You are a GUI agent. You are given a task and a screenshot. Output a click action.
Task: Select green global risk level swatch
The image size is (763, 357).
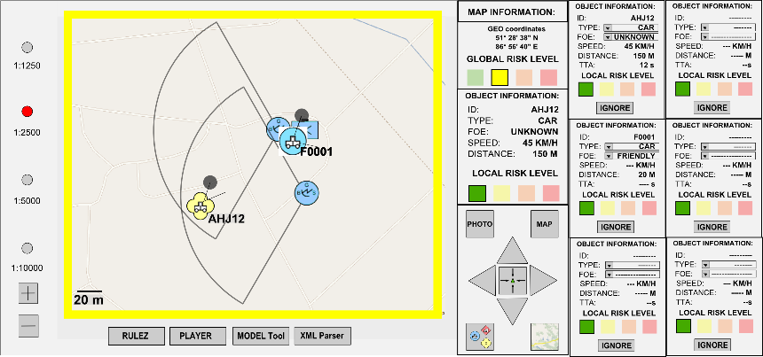(x=475, y=77)
